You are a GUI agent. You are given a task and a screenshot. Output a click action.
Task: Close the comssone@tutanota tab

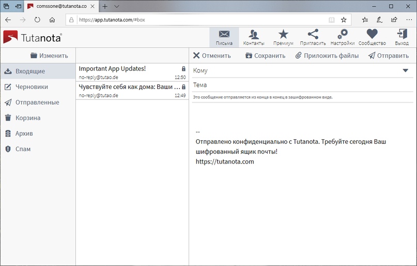(x=92, y=6)
